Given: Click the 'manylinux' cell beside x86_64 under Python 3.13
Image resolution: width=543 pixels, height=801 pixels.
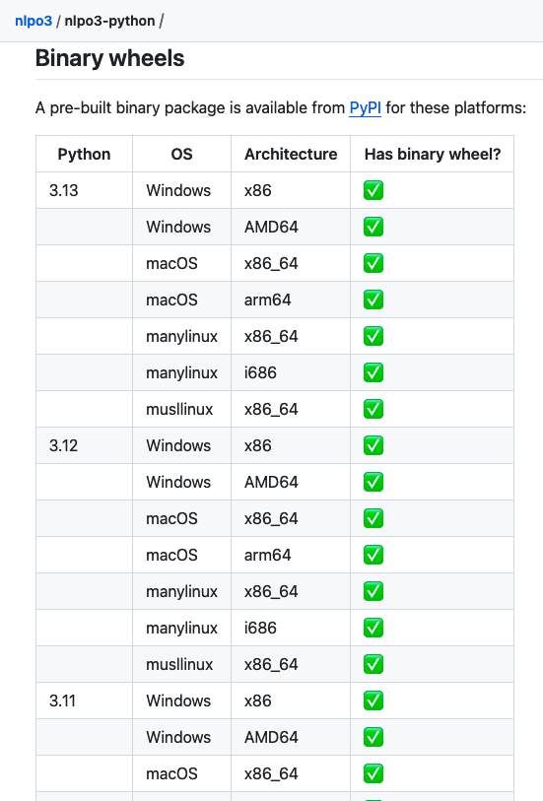Looking at the screenshot, I should tap(182, 336).
